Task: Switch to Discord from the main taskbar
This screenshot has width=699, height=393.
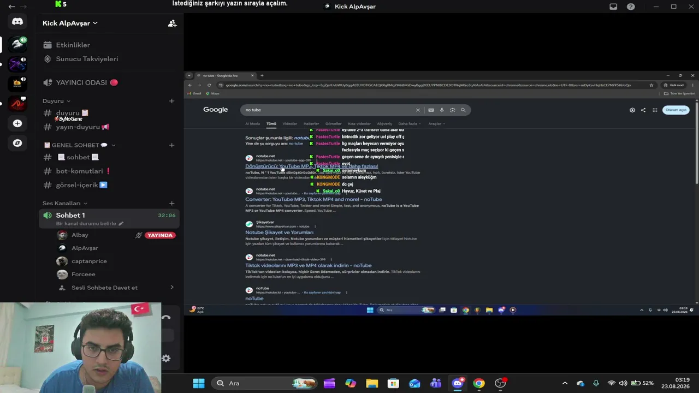Action: [x=458, y=383]
